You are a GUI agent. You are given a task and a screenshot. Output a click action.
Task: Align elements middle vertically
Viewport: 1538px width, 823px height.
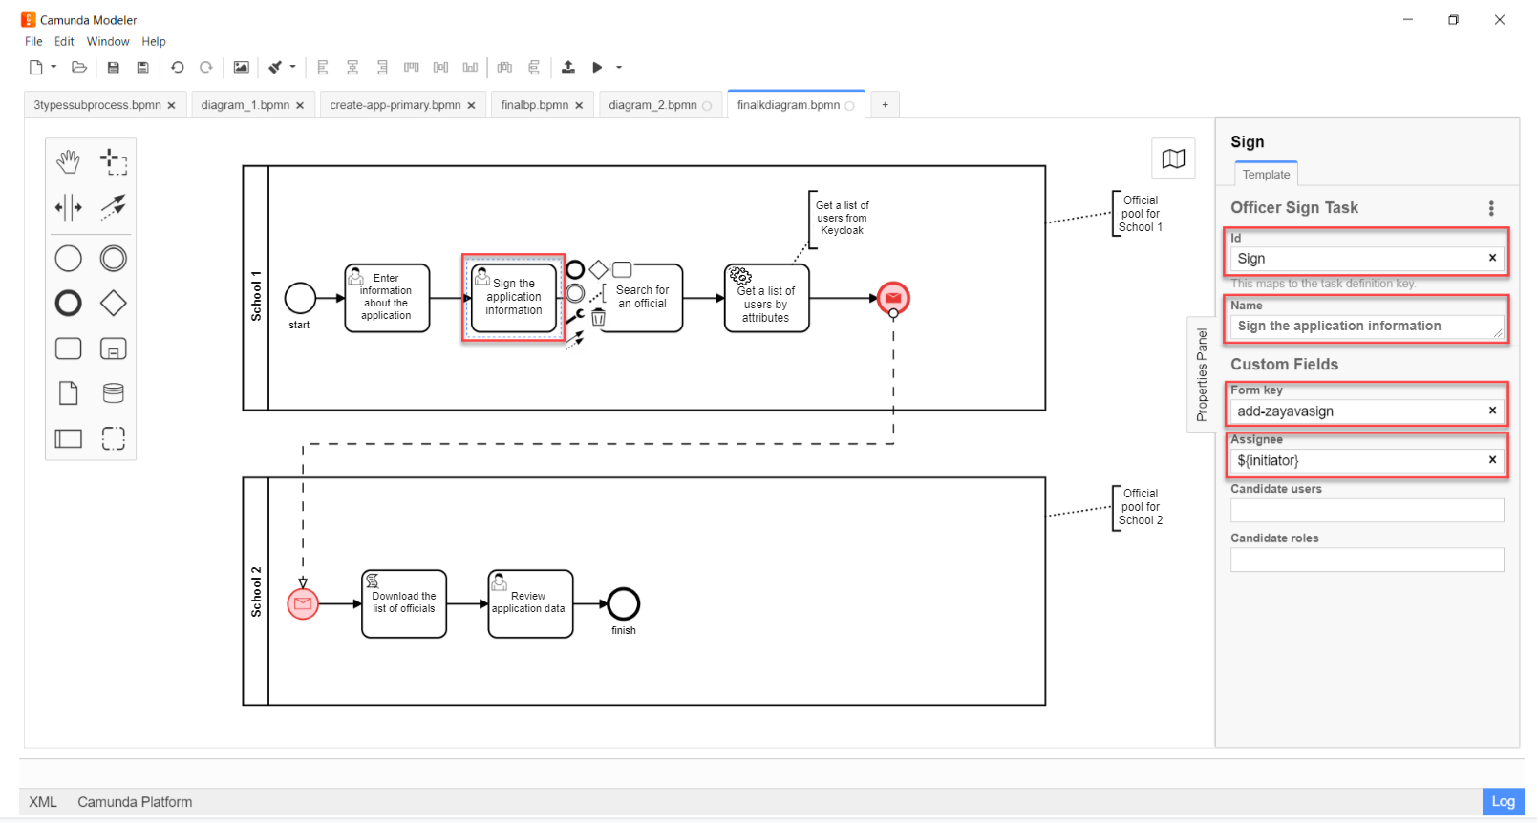(440, 67)
